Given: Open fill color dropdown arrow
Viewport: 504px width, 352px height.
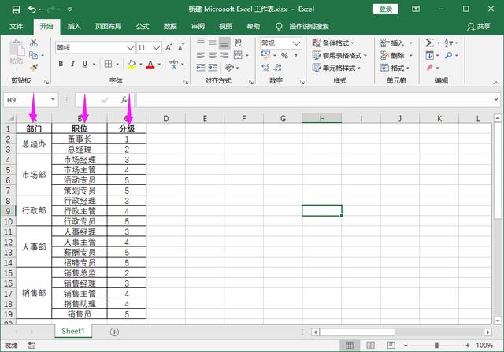Looking at the screenshot, I should click(x=141, y=65).
